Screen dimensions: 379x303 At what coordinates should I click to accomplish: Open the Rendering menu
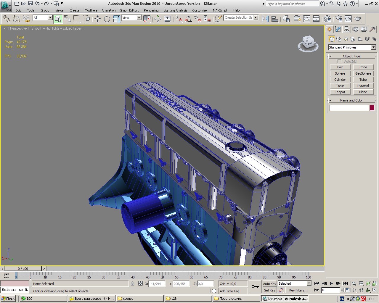(151, 10)
